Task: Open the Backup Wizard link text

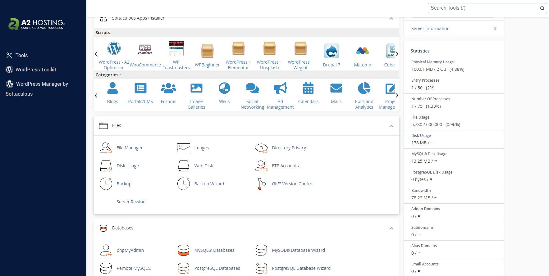Action: (x=209, y=184)
